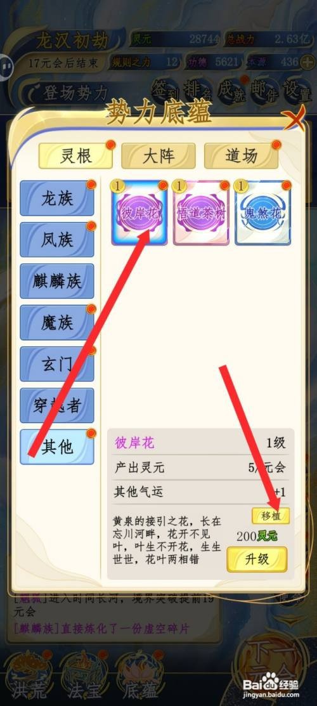Switch to the 大阵 tab
The height and width of the screenshot is (706, 317).
tap(158, 156)
